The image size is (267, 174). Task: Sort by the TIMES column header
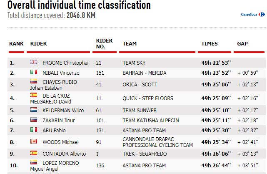210,44
